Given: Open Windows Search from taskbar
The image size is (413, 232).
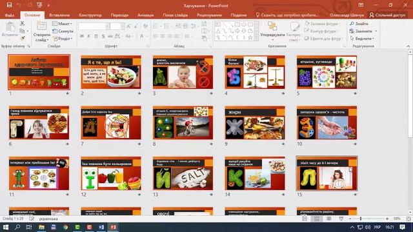Looking at the screenshot, I should 17,227.
